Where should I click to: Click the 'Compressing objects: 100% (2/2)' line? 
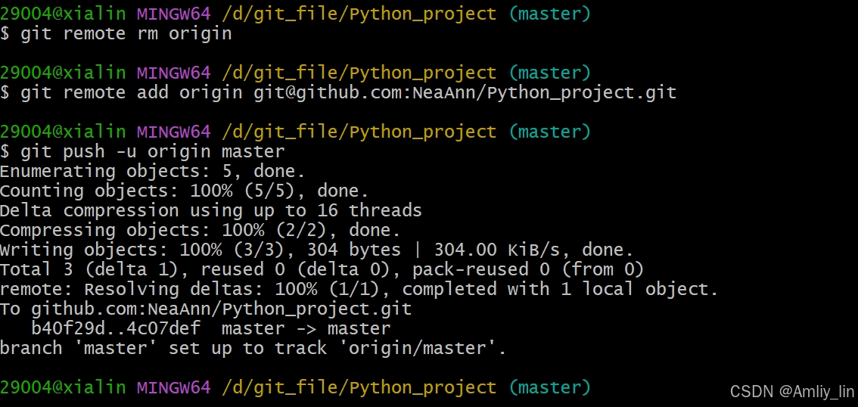coord(201,230)
